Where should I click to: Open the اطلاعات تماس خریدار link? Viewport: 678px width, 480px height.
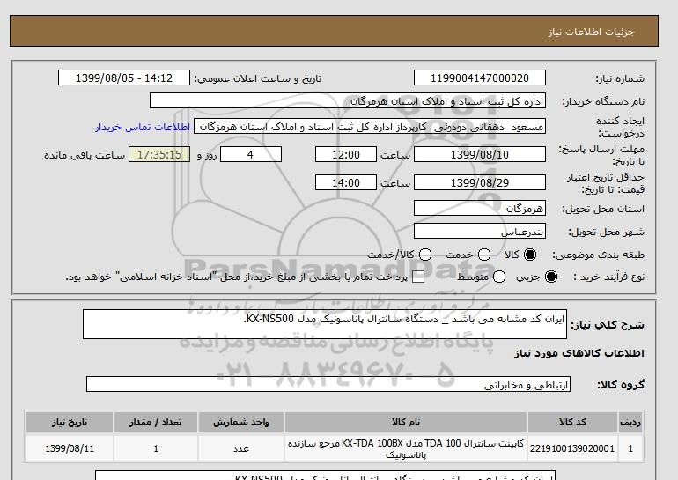[143, 127]
